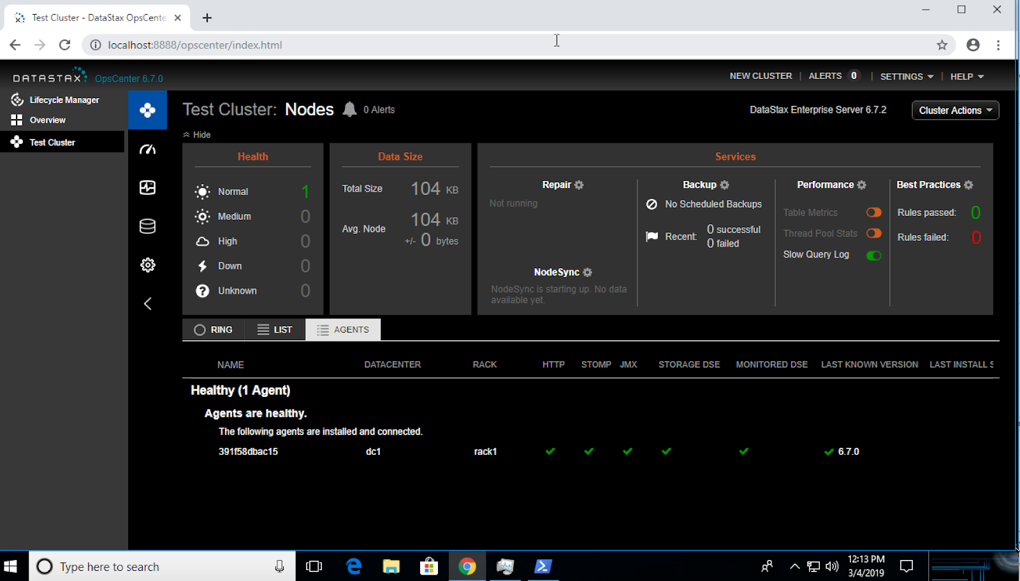The image size is (1020, 581).
Task: Click the 0 Alerts label
Action: point(379,110)
